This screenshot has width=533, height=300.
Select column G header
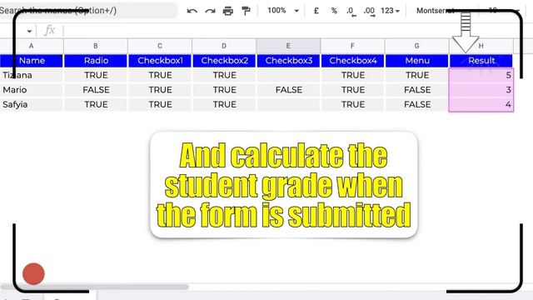[x=416, y=46]
